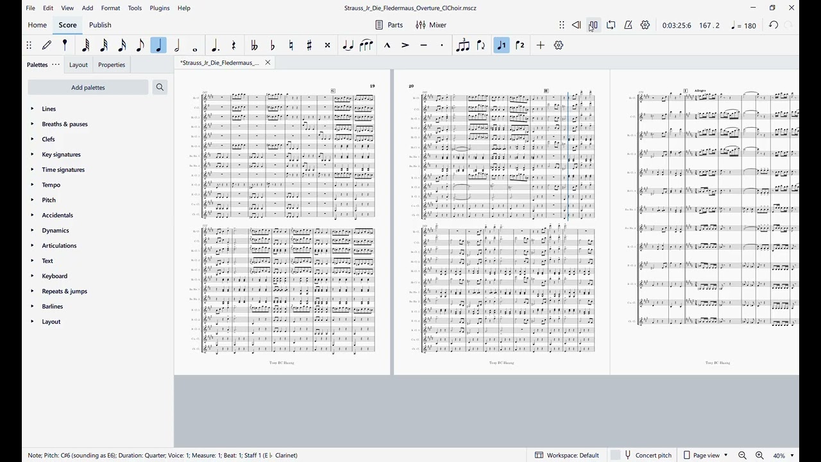Apply flat accidental
The image size is (821, 462).
273,46
